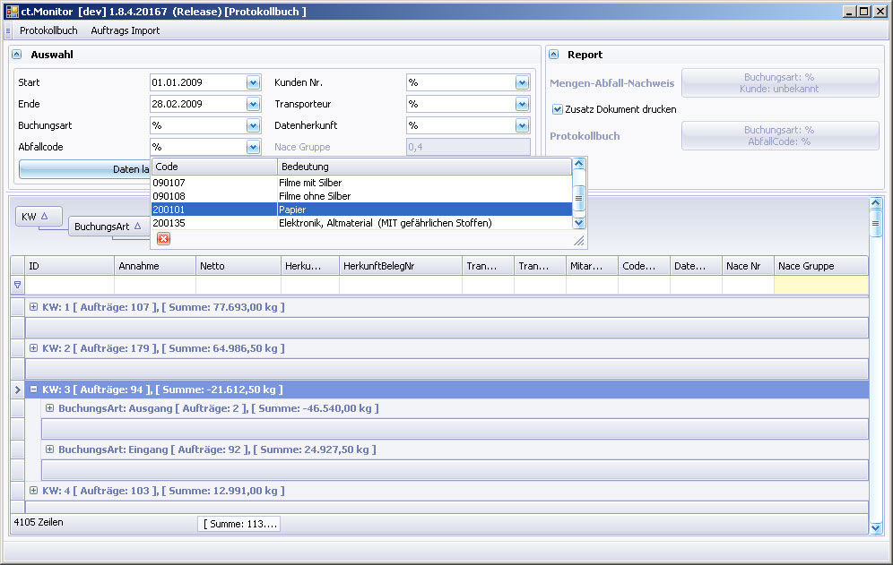Expand BuchungsArt: Ausgang group
Image resolution: width=893 pixels, height=565 pixels.
tap(49, 408)
